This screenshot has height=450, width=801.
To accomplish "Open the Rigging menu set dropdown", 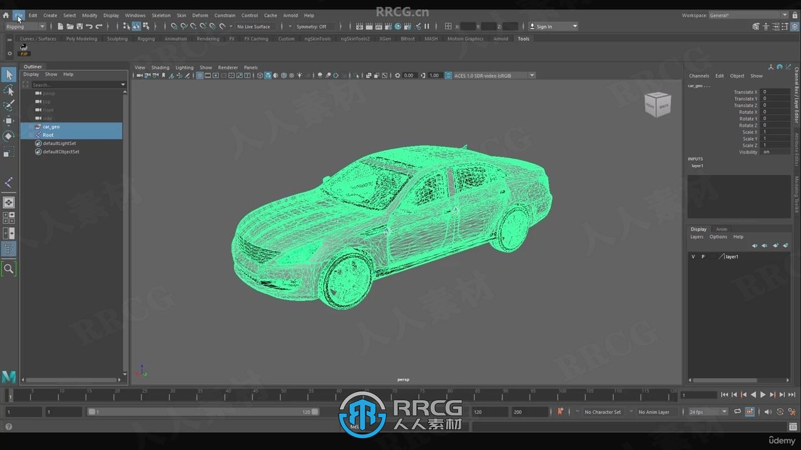I will (25, 26).
